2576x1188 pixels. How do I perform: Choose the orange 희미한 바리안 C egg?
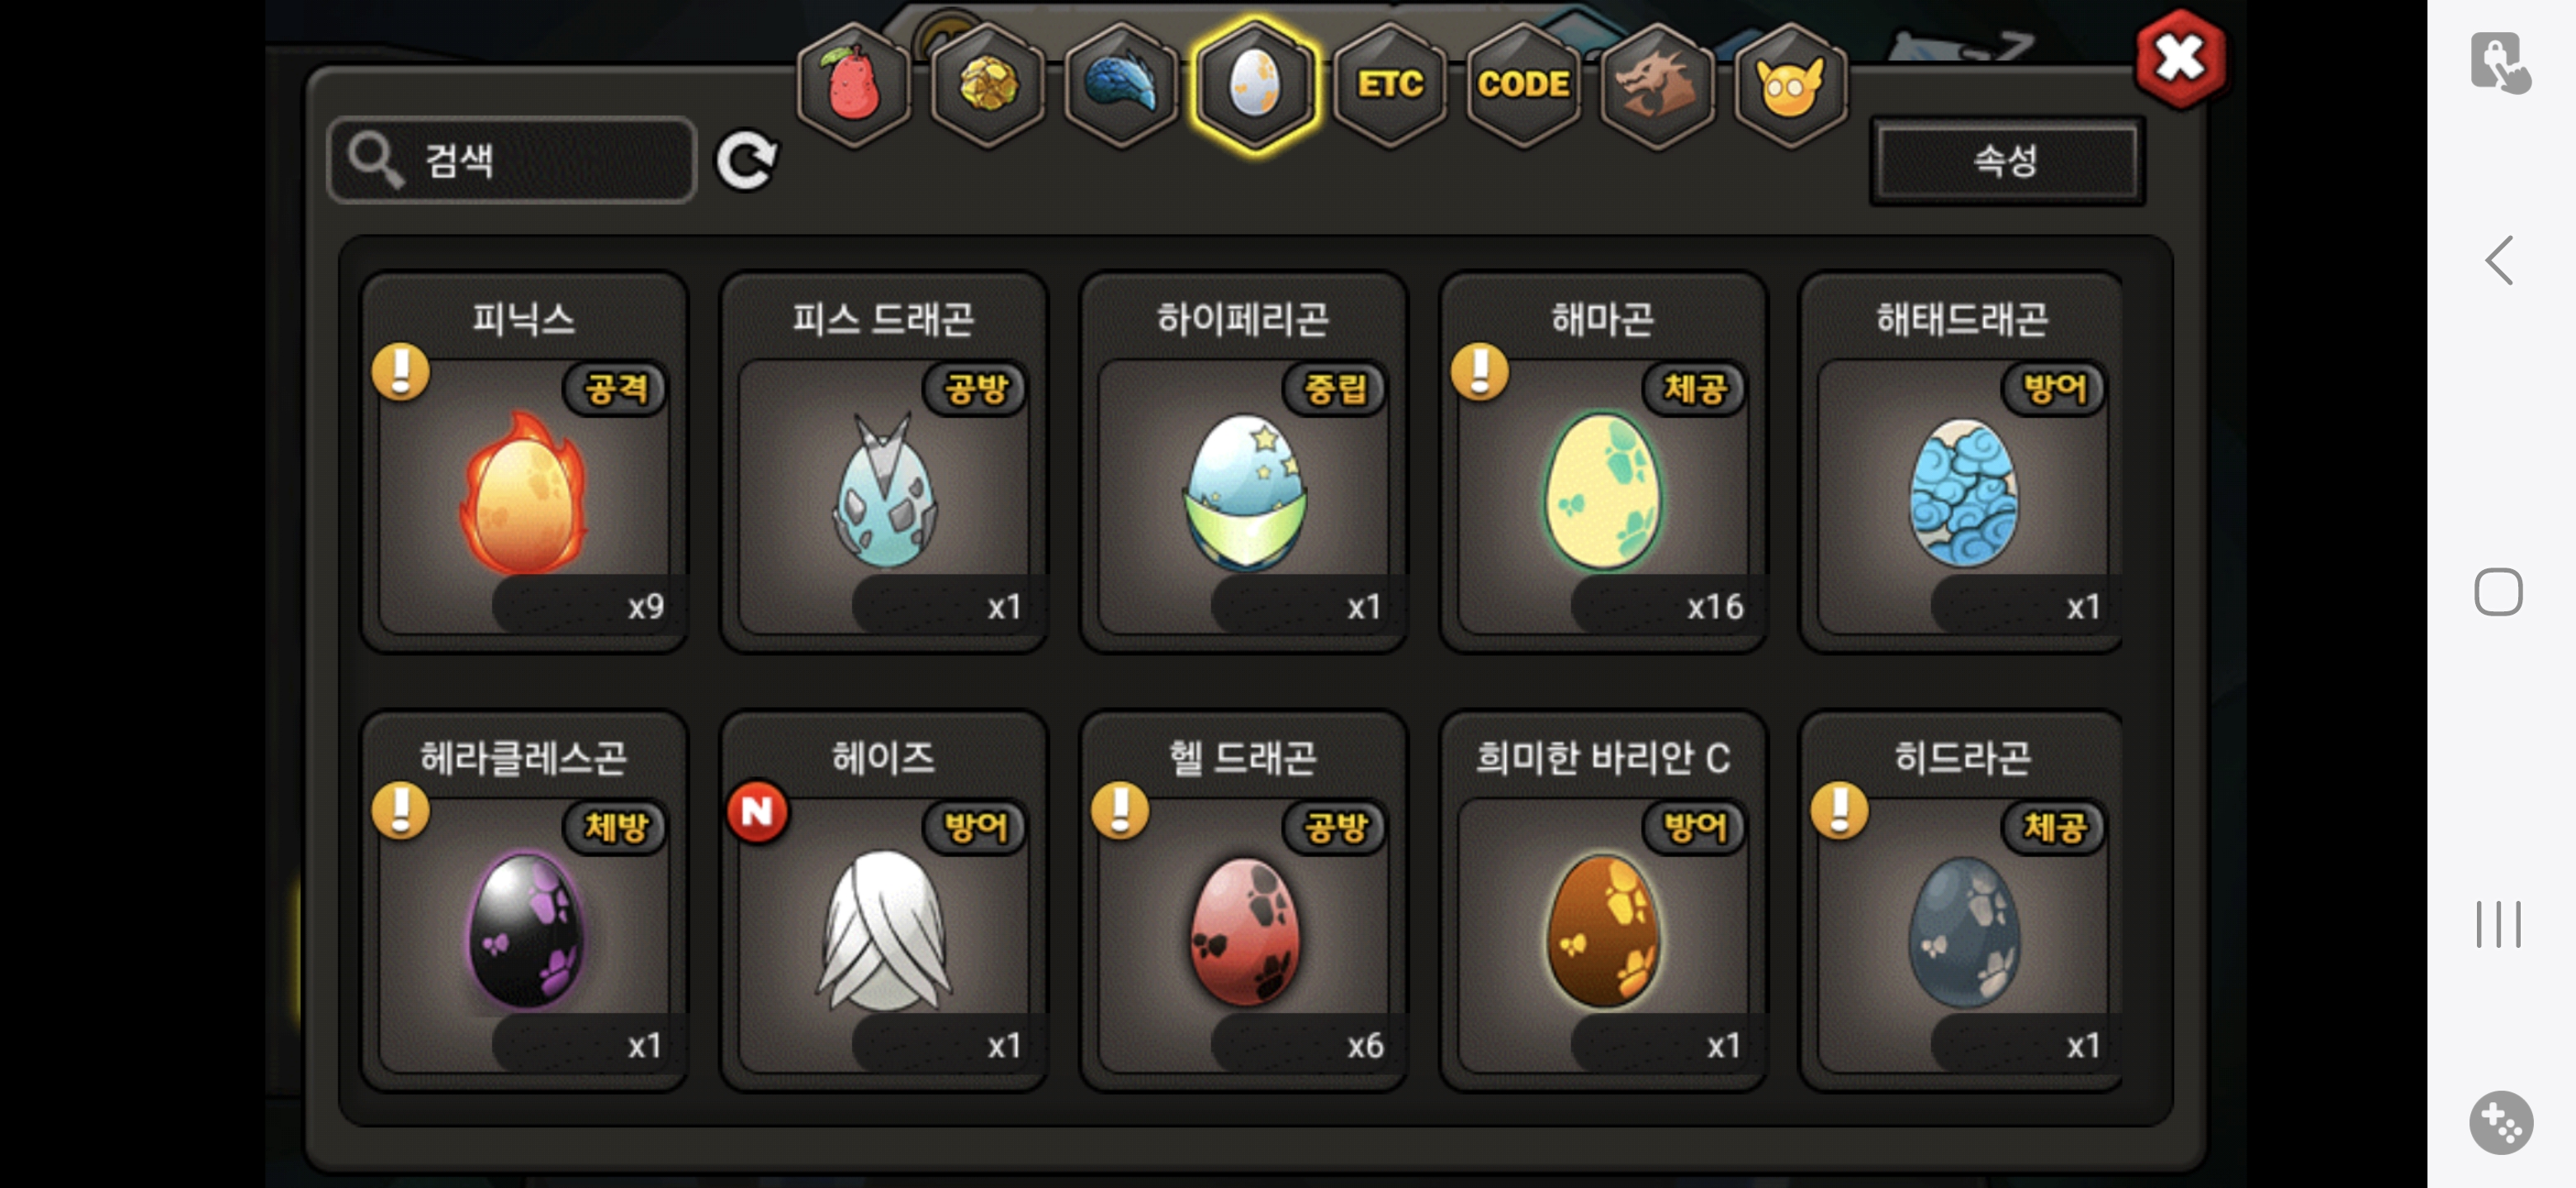coord(1603,900)
